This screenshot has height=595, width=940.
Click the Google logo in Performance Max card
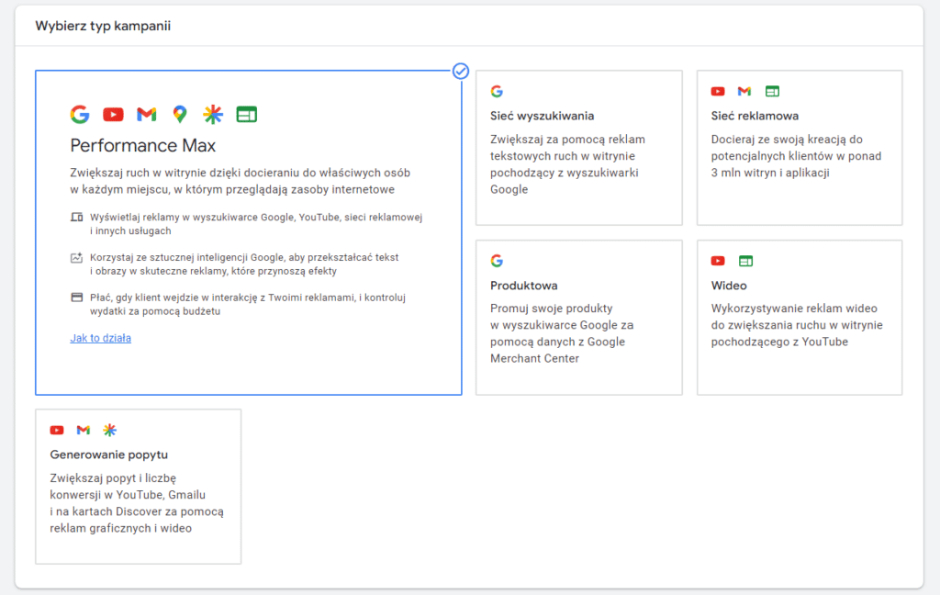tap(80, 115)
